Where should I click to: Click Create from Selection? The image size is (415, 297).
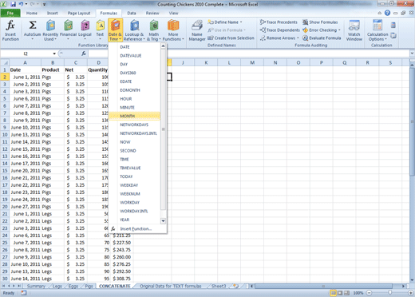click(x=231, y=38)
